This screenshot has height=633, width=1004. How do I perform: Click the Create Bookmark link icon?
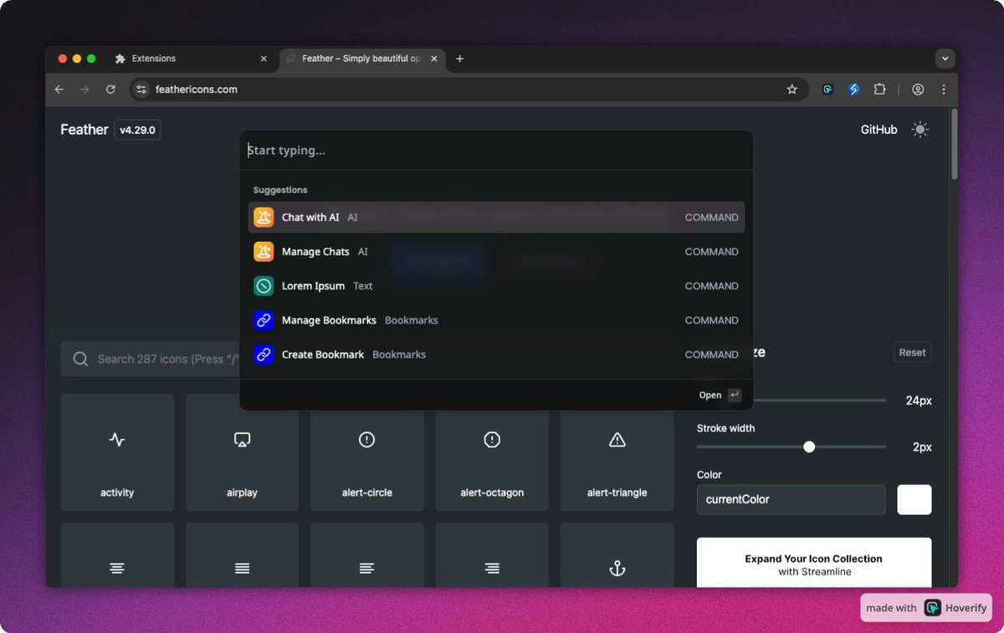click(x=264, y=355)
